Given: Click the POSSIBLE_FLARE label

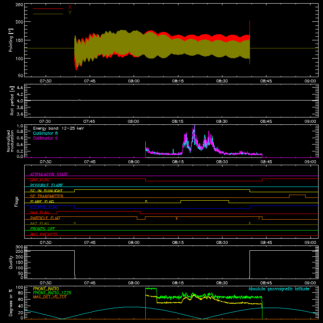Looking at the screenshot, I should pos(46,185).
